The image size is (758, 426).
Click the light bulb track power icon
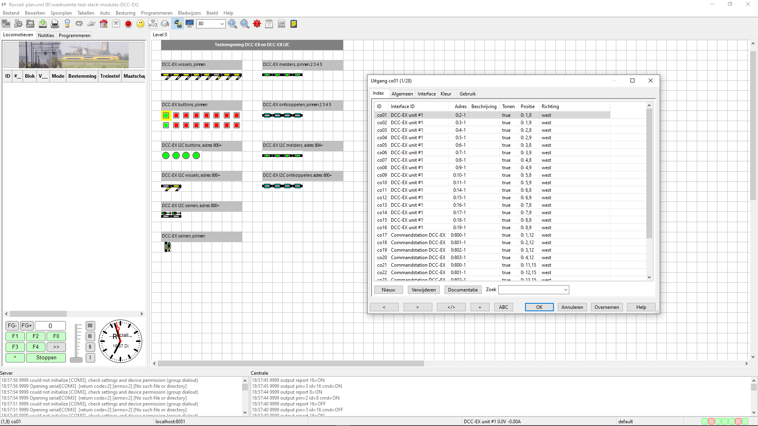(x=67, y=24)
